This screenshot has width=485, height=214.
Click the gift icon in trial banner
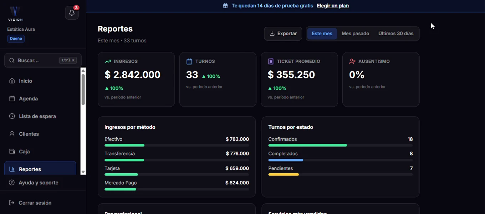pyautogui.click(x=225, y=6)
